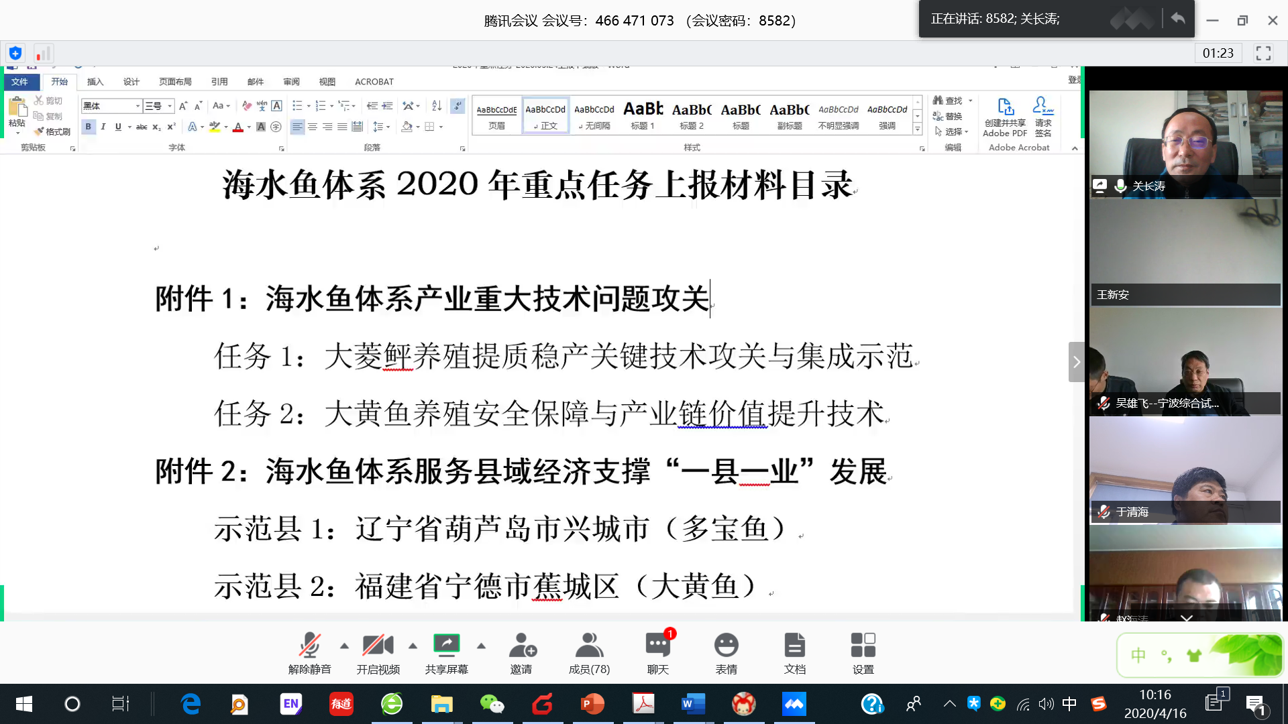Image resolution: width=1288 pixels, height=724 pixels.
Task: Expand share options arrow beside 共享屏幕
Action: point(481,646)
